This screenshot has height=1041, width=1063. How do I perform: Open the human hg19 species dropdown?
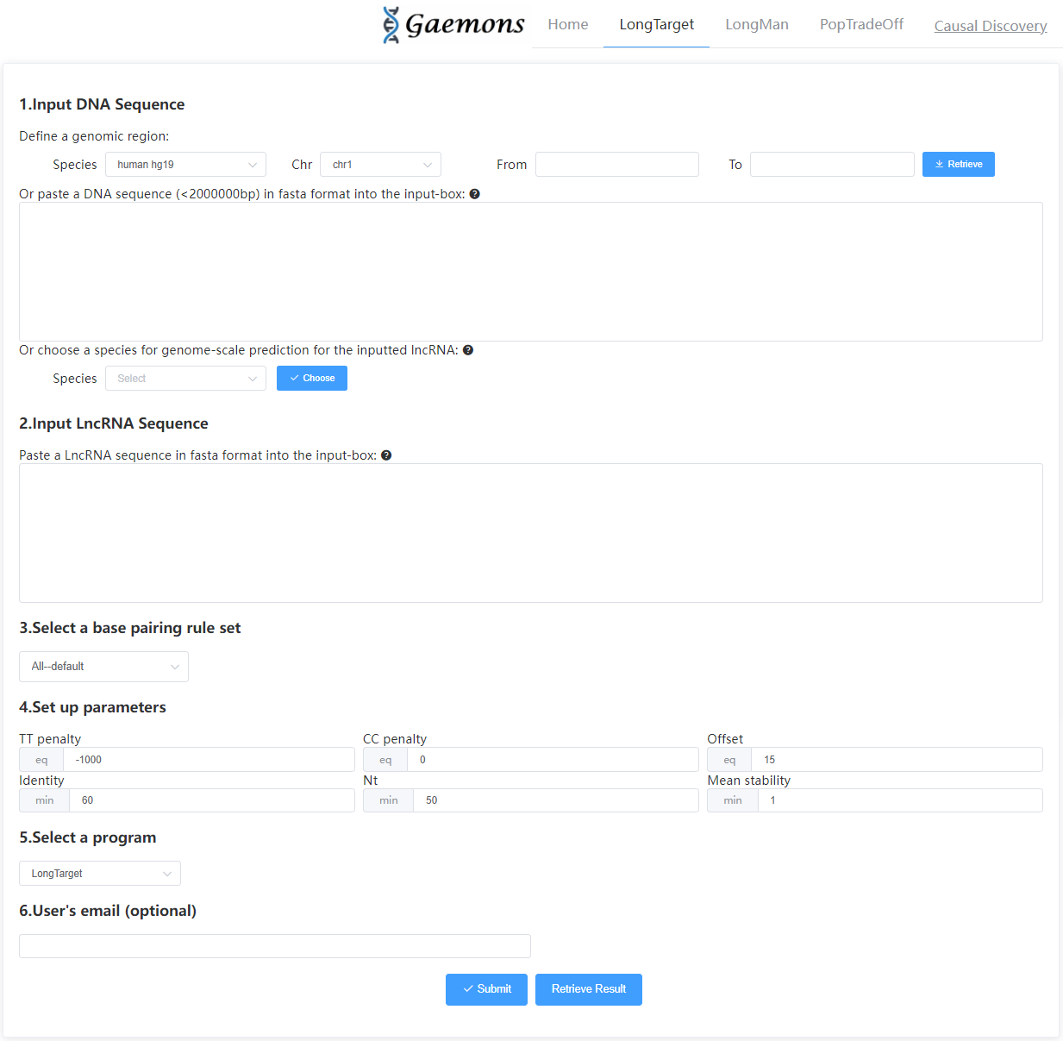pos(185,165)
